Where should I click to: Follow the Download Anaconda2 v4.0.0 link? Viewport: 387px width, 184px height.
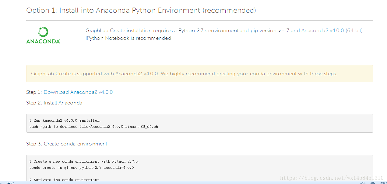[78, 92]
